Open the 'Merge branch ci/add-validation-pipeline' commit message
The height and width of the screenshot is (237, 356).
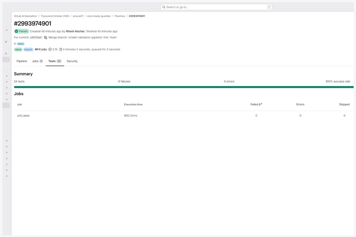(83, 38)
